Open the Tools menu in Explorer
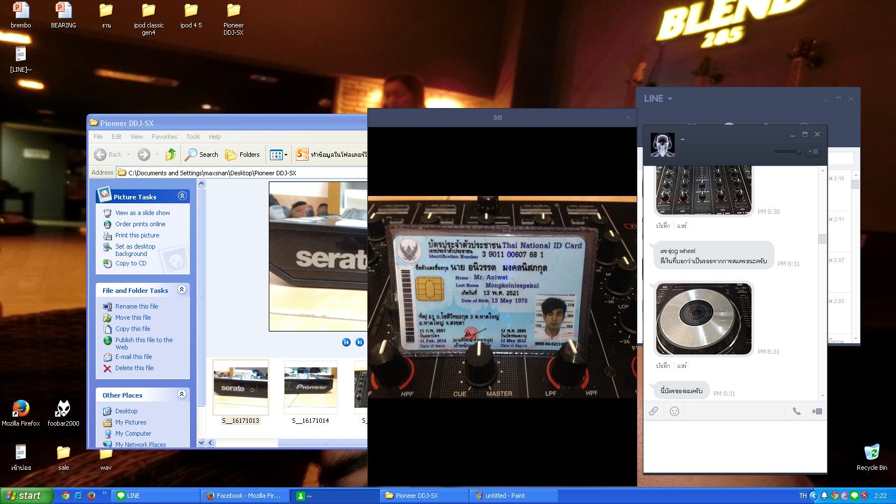 193,137
